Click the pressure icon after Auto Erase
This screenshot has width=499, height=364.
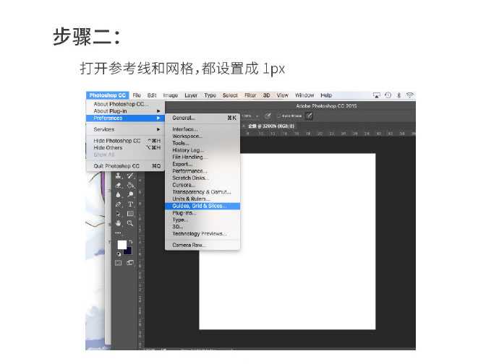pyautogui.click(x=309, y=116)
